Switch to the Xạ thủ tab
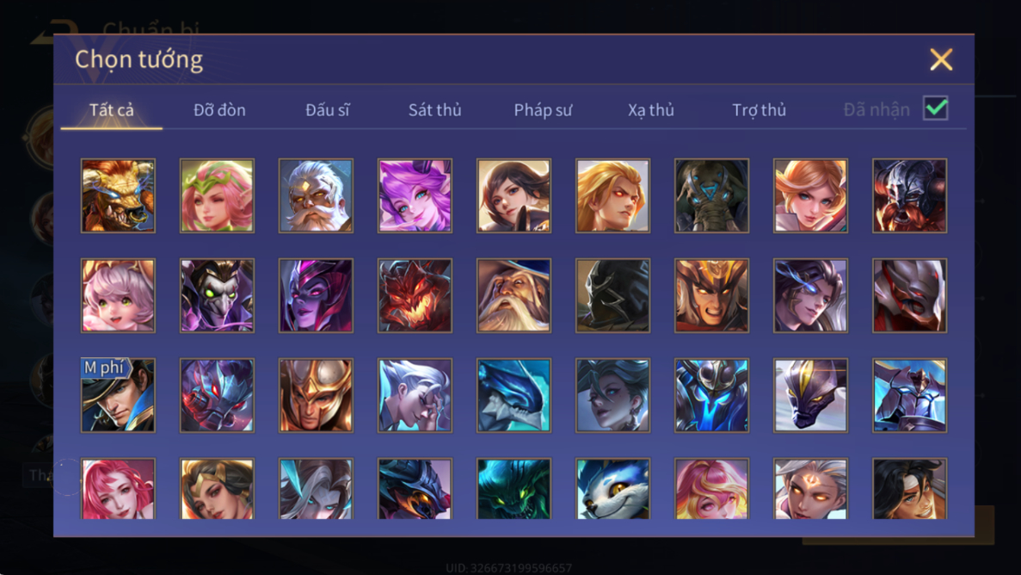The height and width of the screenshot is (575, 1021). point(651,109)
